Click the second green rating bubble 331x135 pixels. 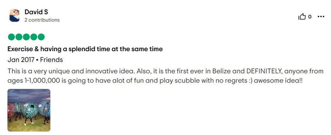pos(19,37)
